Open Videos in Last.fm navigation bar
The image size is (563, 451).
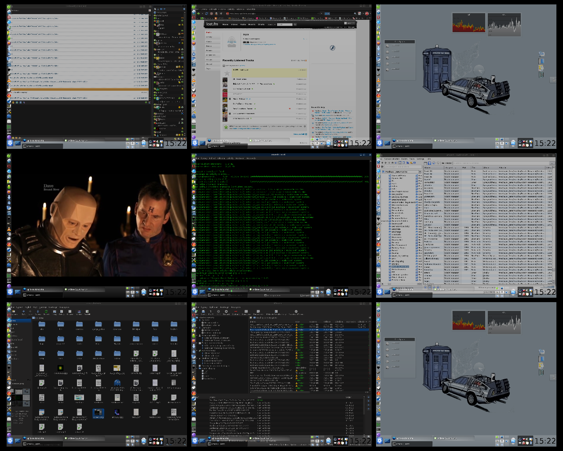coord(234,24)
